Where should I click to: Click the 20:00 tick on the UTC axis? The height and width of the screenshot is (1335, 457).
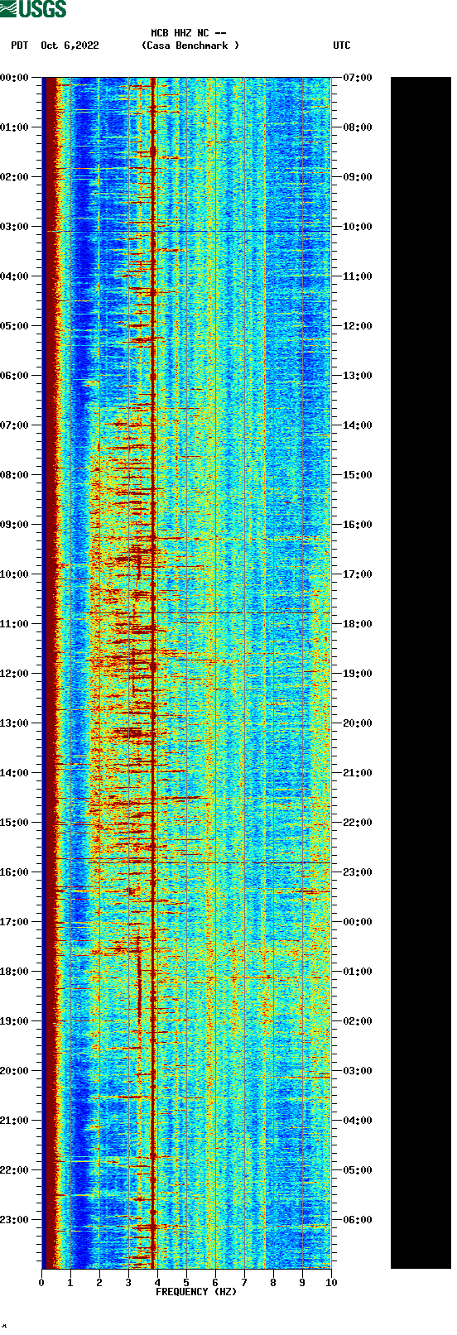click(x=357, y=723)
